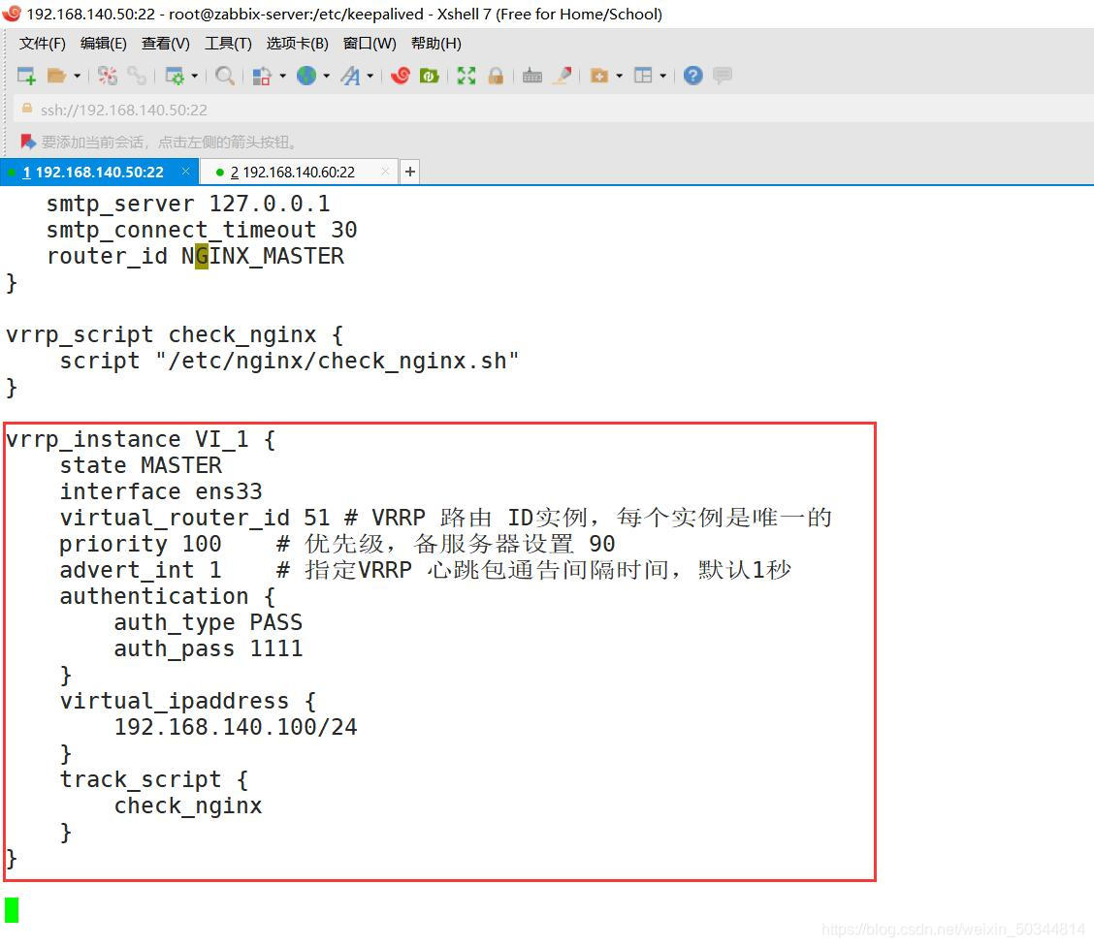
Task: Click the script path '/etc/nginx/check_nginx.sh'
Action: click(x=337, y=361)
